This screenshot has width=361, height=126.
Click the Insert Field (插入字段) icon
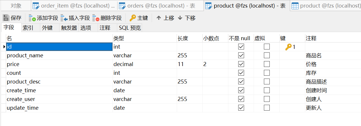click(x=64, y=18)
